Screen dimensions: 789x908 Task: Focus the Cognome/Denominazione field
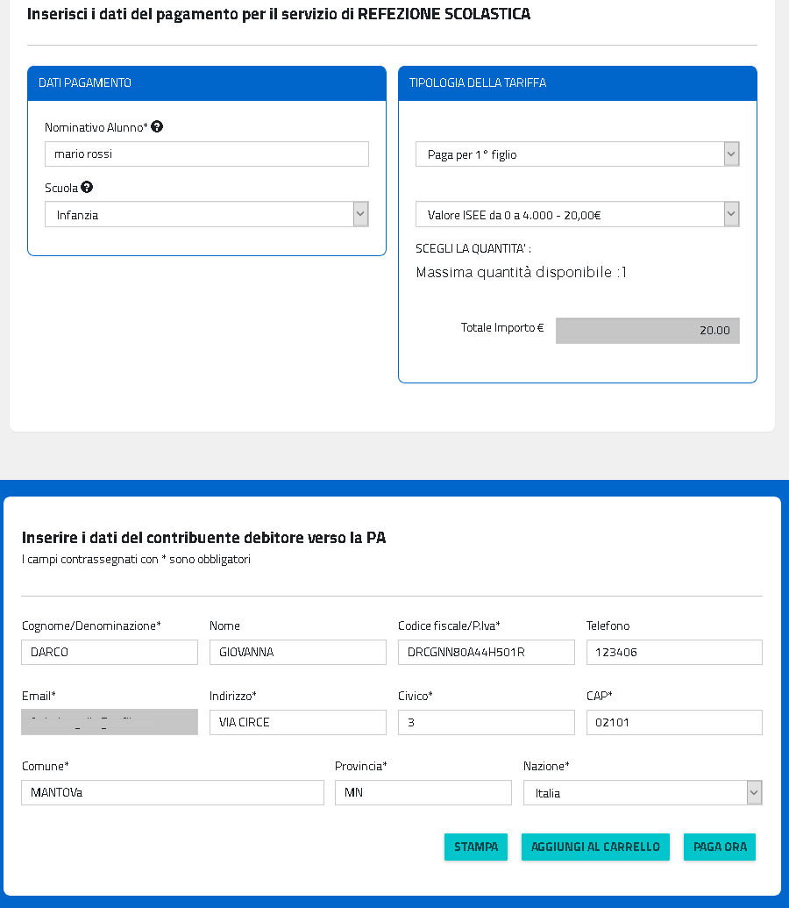click(110, 653)
